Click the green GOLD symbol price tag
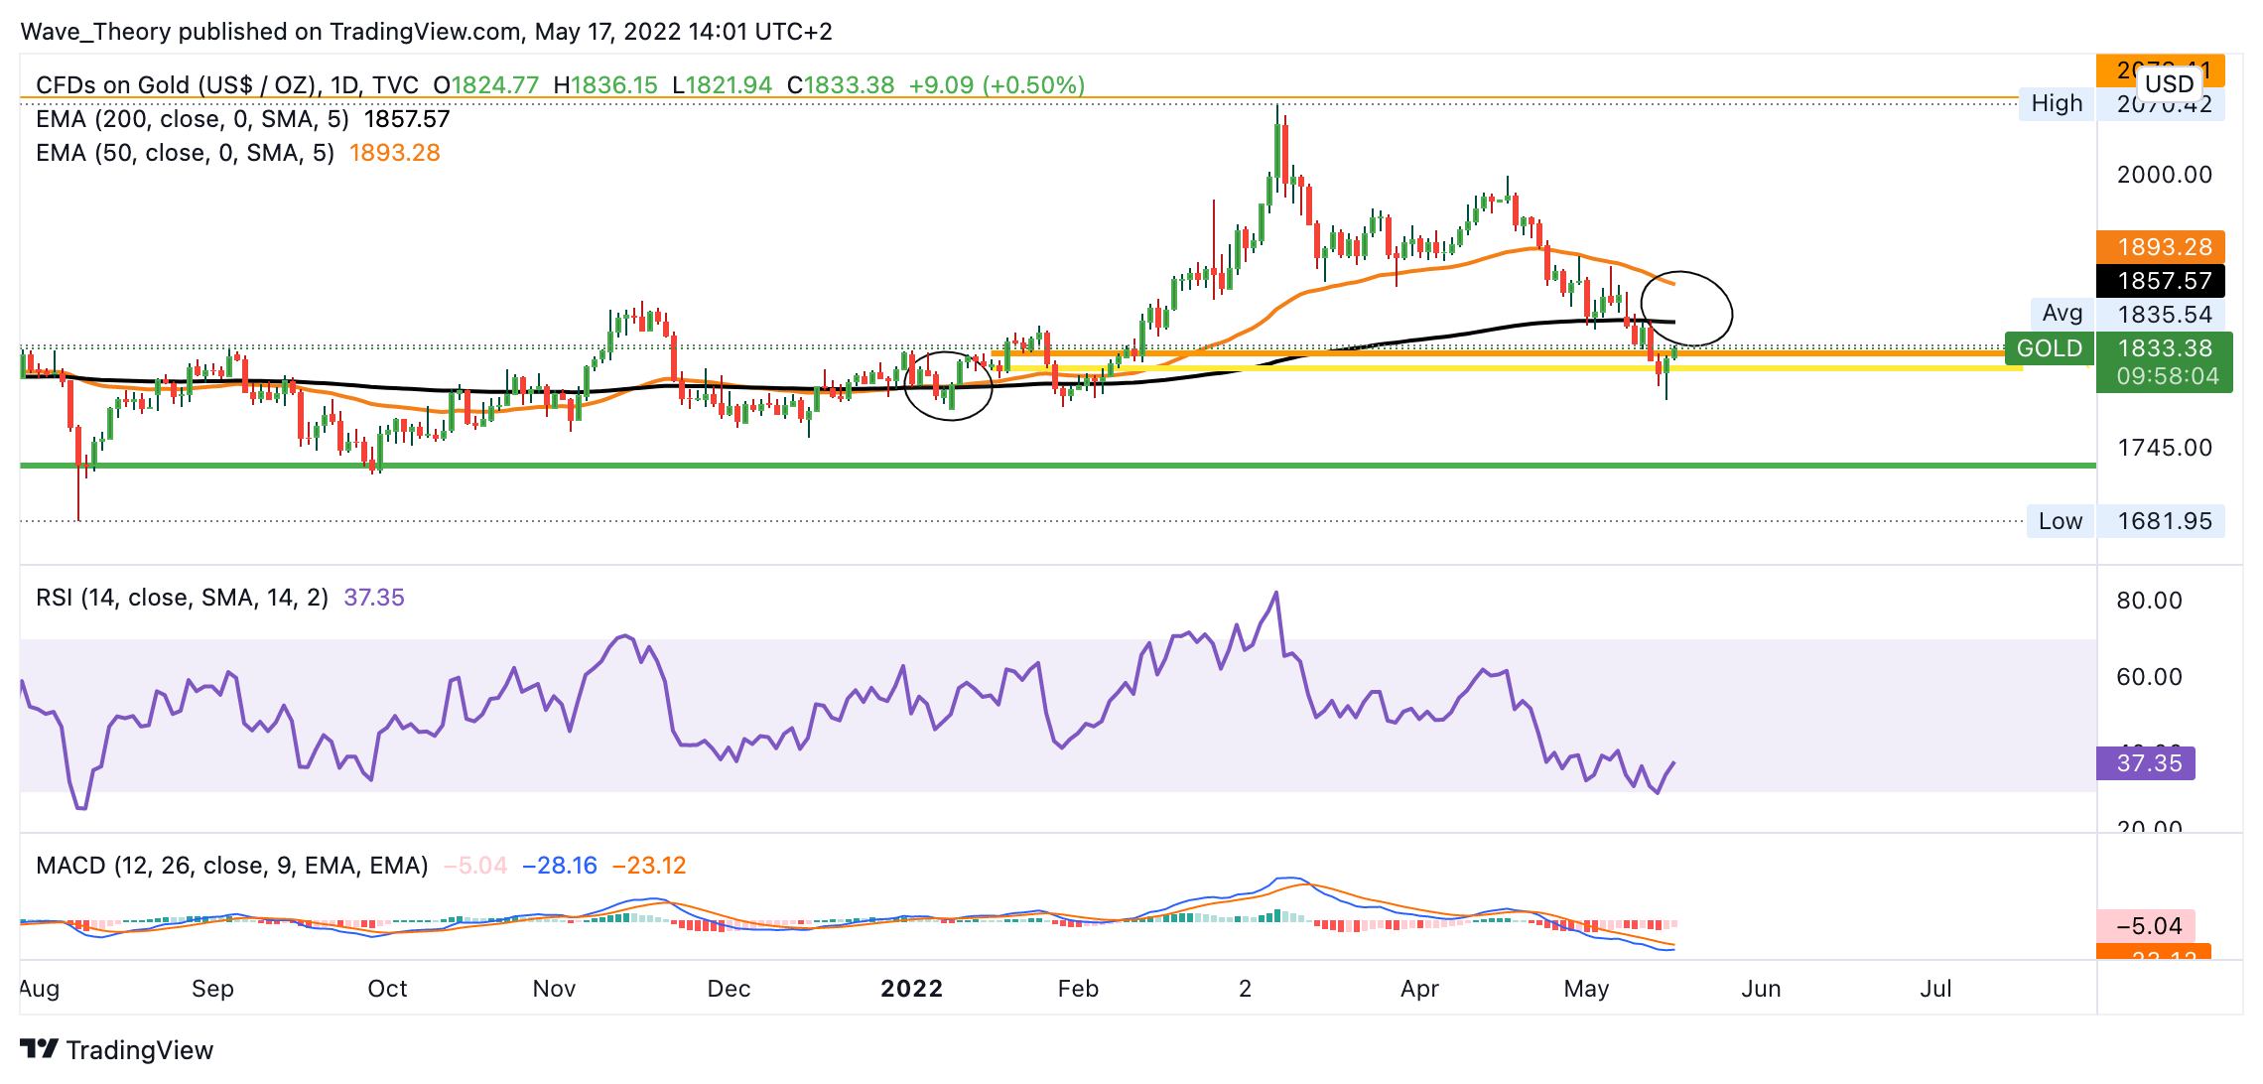The height and width of the screenshot is (1084, 2263). point(2049,348)
